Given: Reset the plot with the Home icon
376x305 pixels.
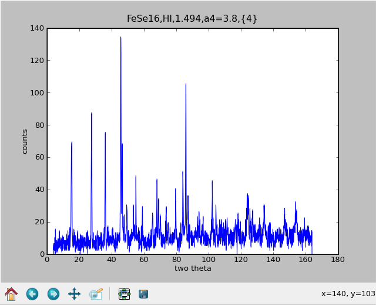Looking at the screenshot, I should [x=11, y=294].
